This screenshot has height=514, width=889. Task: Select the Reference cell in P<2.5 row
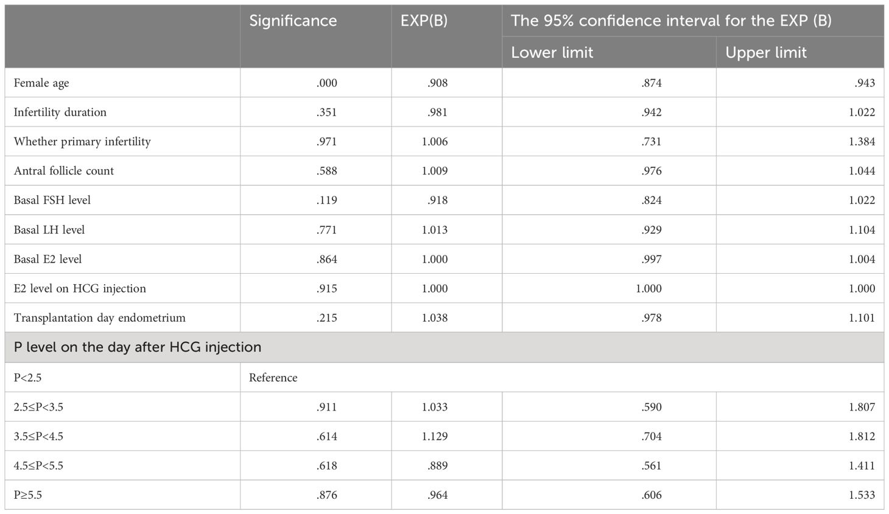coord(273,378)
